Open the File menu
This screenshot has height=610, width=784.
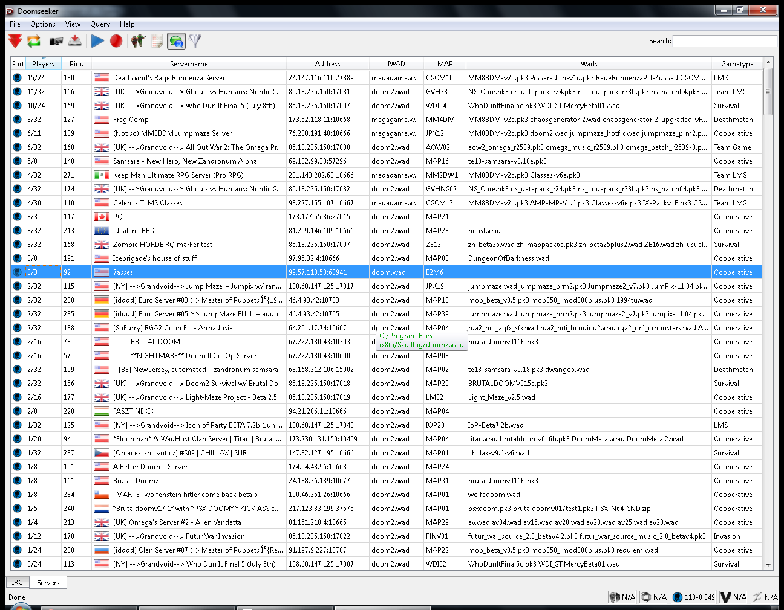15,24
